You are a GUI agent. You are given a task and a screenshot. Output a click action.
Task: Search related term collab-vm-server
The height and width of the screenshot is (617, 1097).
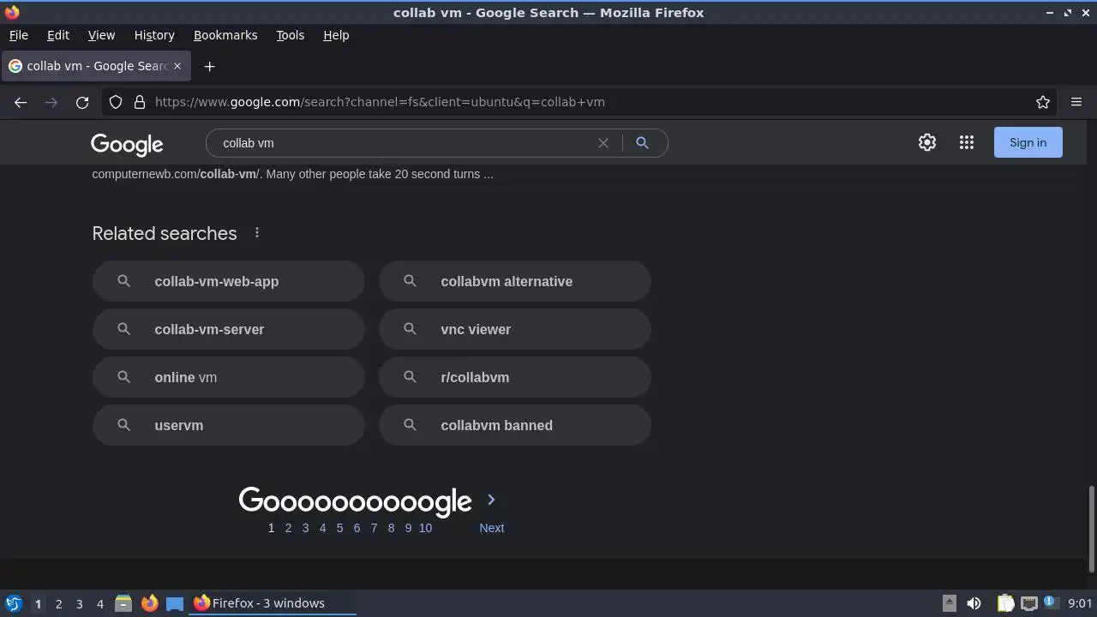[x=229, y=329]
